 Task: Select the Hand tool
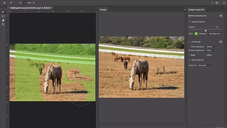3,20
